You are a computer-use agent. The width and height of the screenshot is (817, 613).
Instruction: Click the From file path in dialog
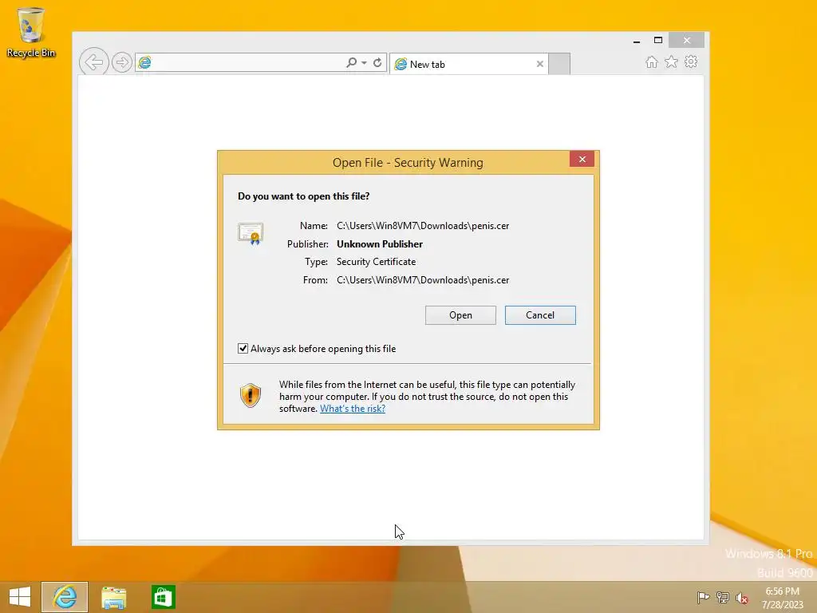(x=423, y=280)
